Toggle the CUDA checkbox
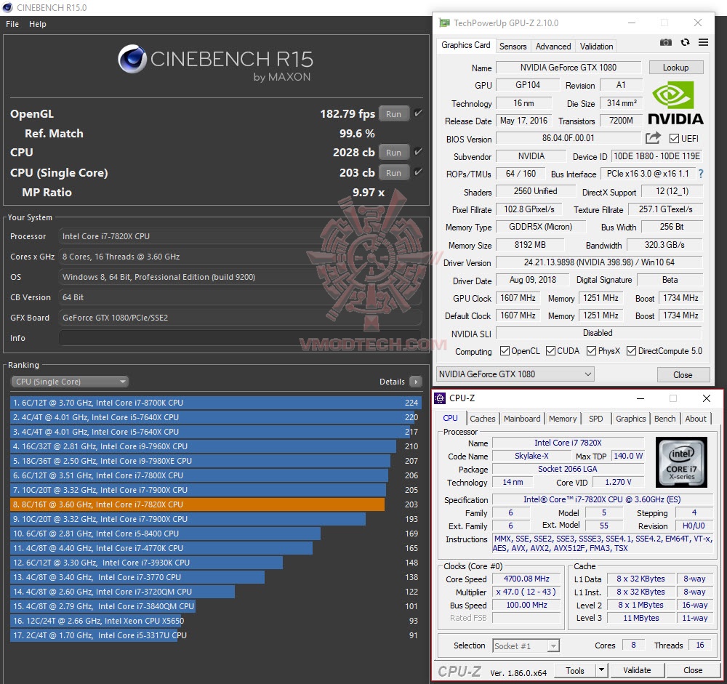 550,351
